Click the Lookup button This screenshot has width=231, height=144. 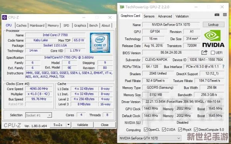click(x=213, y=25)
